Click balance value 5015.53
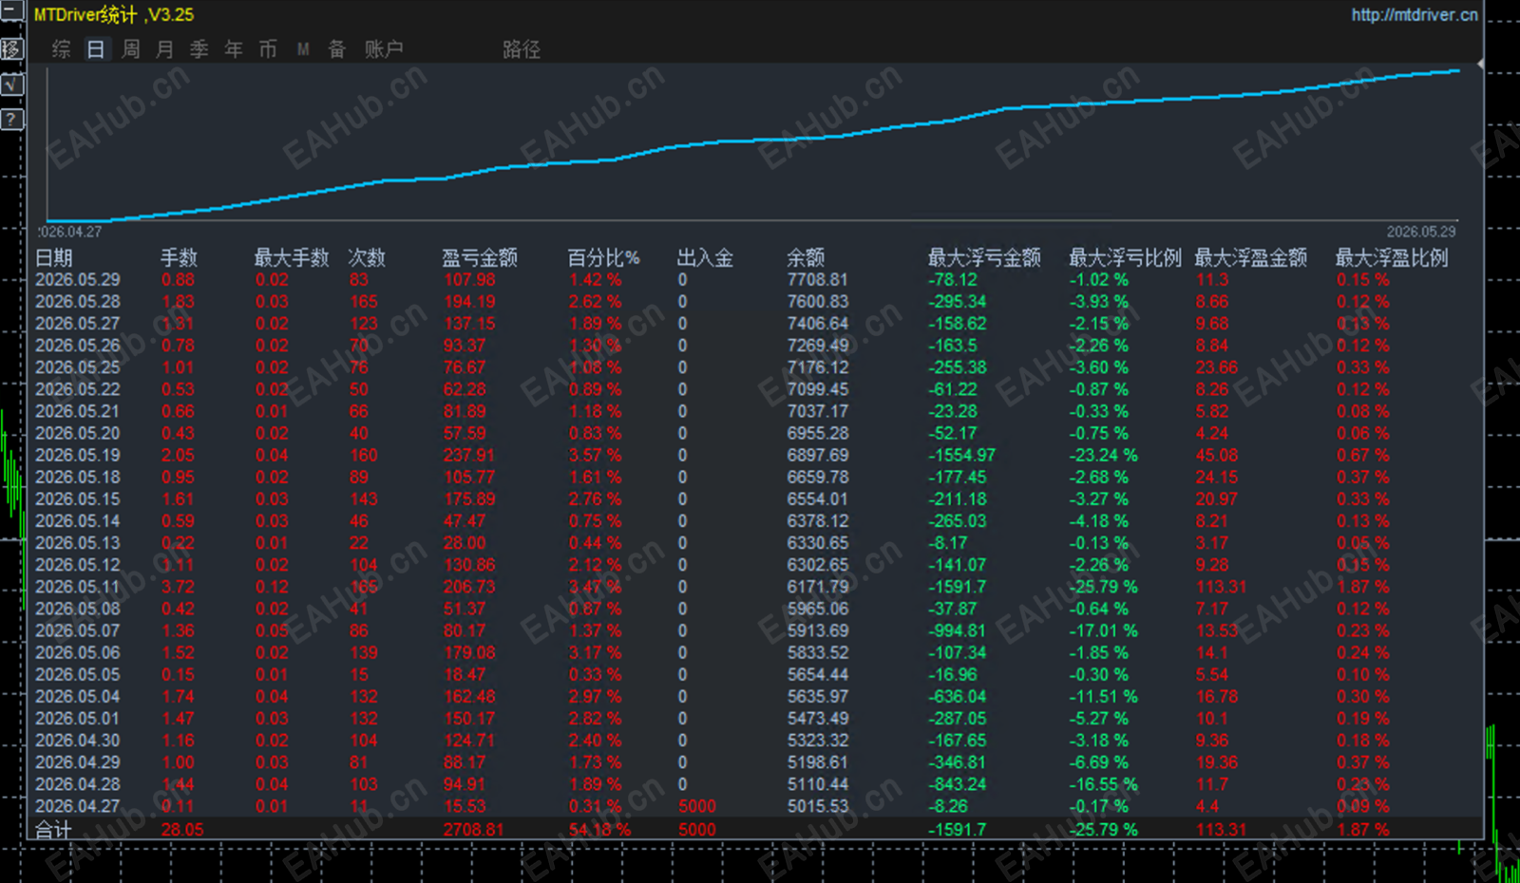Viewport: 1520px width, 883px height. tap(818, 806)
